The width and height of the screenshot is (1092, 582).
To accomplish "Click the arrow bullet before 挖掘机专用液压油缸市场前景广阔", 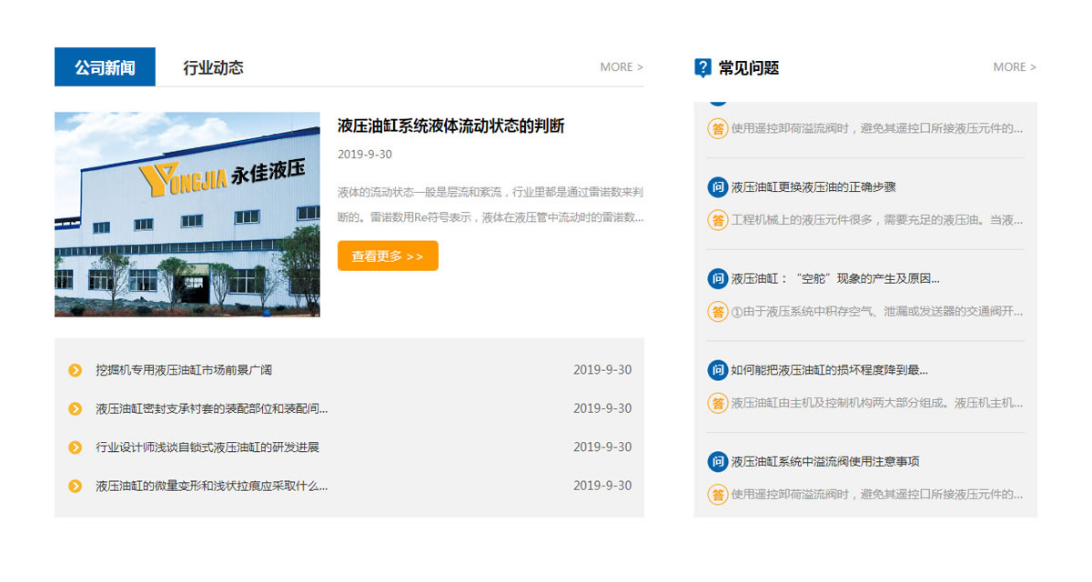I will coord(76,370).
